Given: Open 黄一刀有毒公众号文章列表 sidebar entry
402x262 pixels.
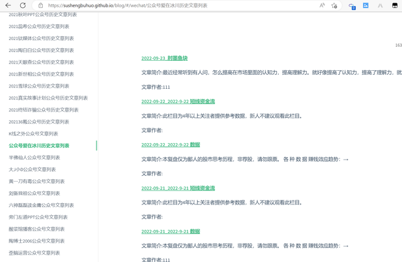Looking at the screenshot, I should click(37, 181).
